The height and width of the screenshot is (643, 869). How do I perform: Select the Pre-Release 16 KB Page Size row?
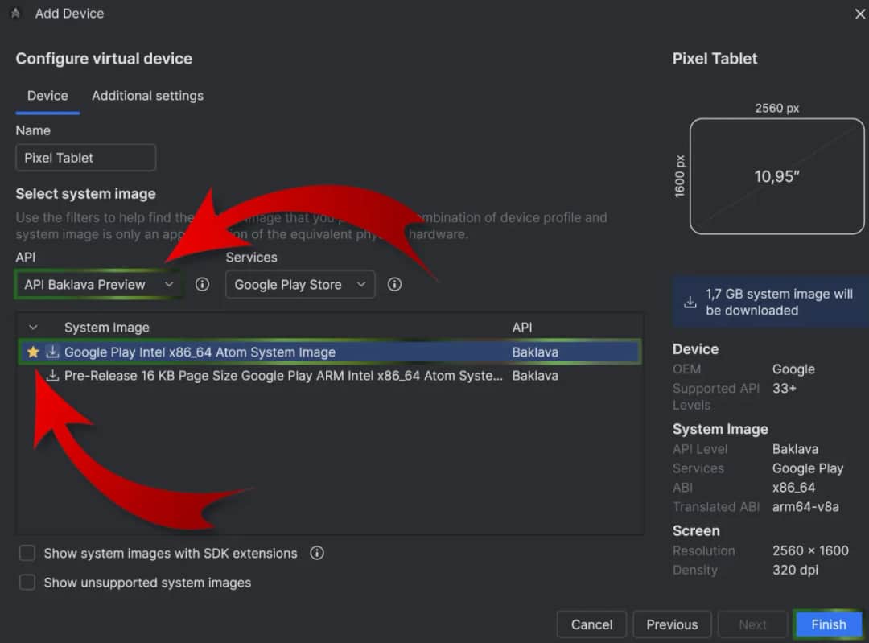(x=282, y=376)
